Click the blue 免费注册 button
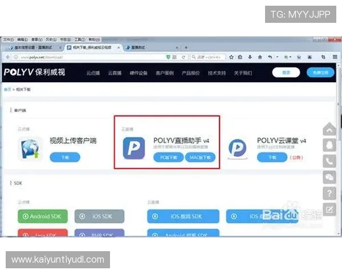Viewport: 342px width, 274px height. coord(320,72)
